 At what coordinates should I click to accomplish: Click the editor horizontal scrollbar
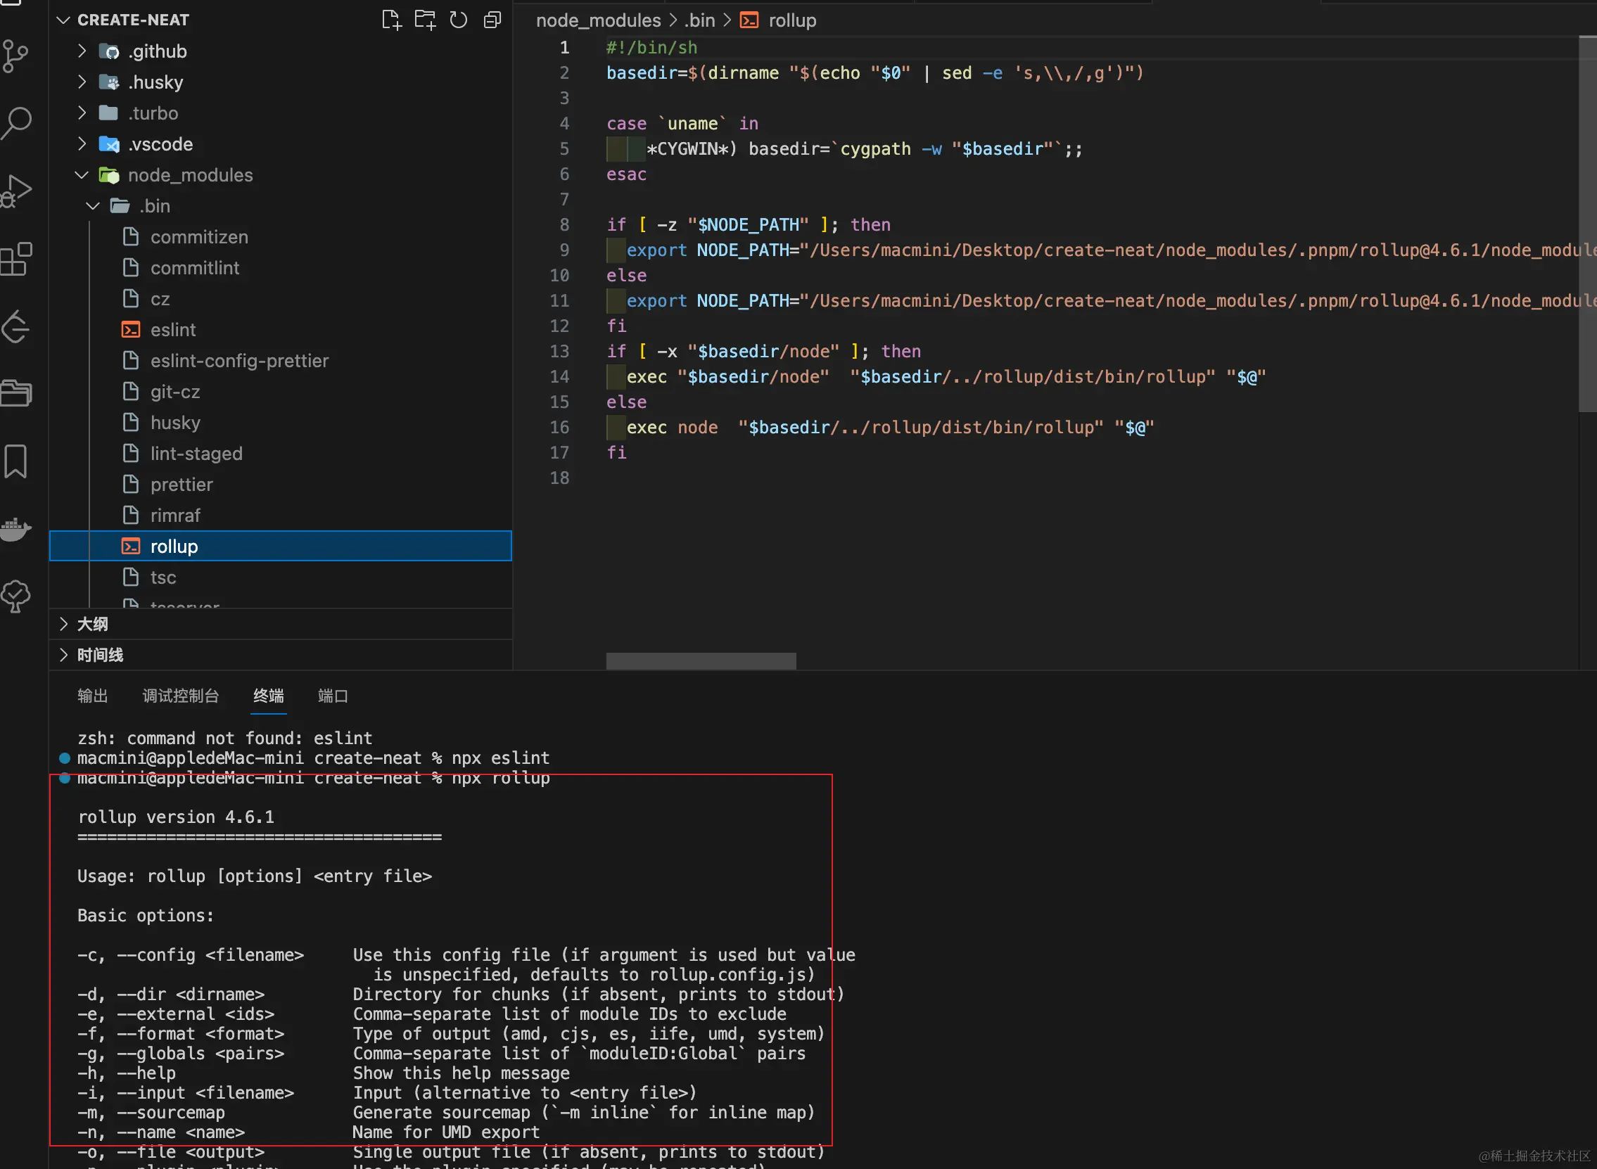701,661
